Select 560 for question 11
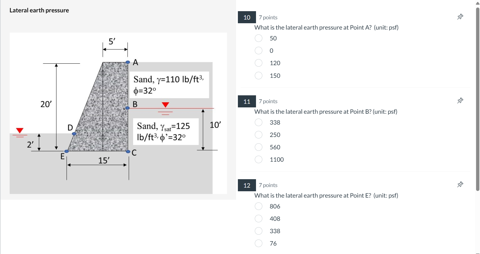This screenshot has height=254, width=480. click(x=258, y=147)
